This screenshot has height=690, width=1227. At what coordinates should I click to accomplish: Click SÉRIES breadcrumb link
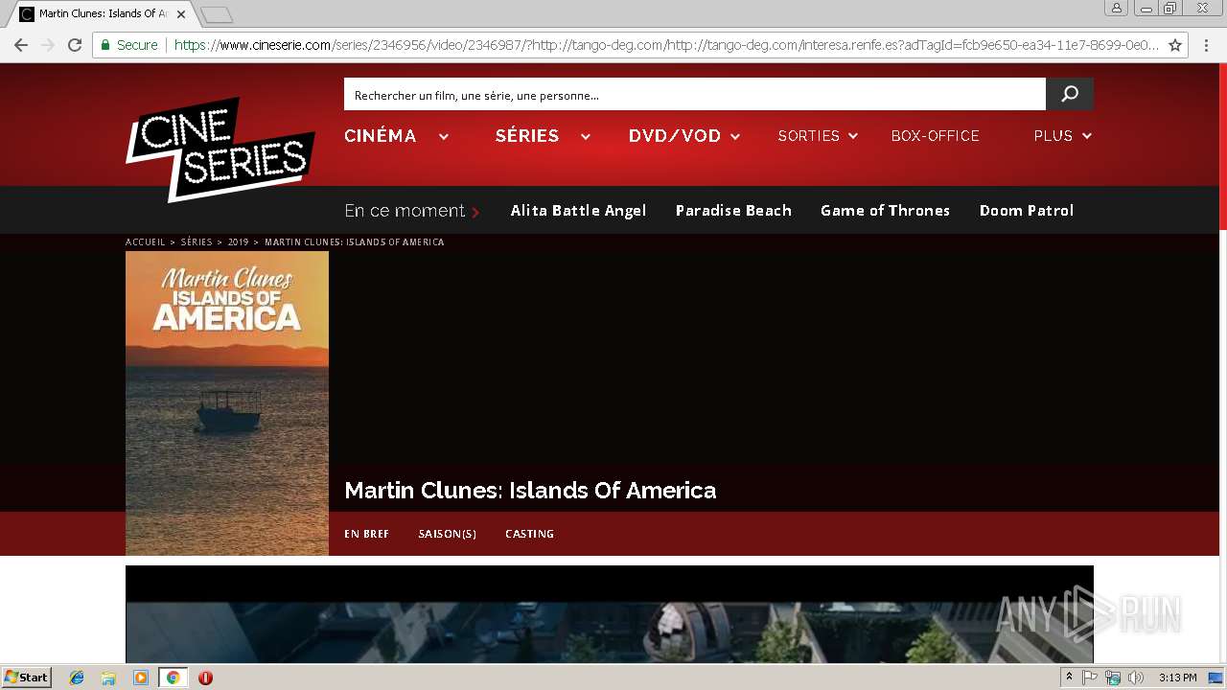coord(197,242)
